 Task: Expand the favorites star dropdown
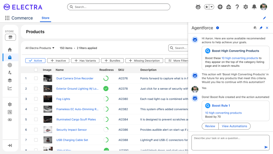(x=212, y=7)
